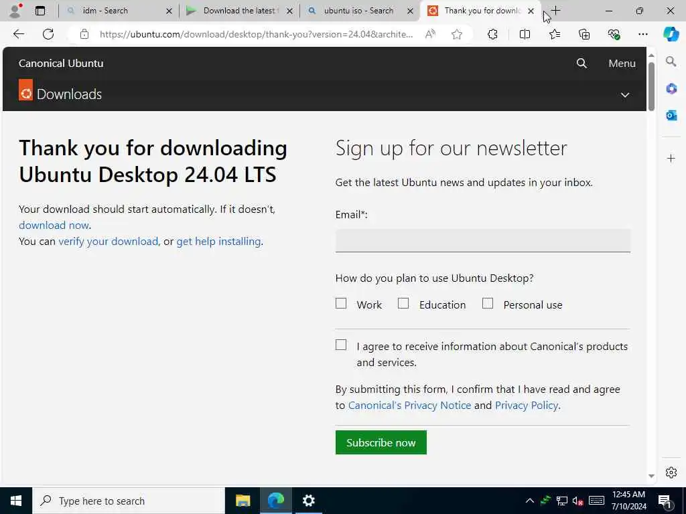Switch to Download the latest tab

(x=239, y=11)
